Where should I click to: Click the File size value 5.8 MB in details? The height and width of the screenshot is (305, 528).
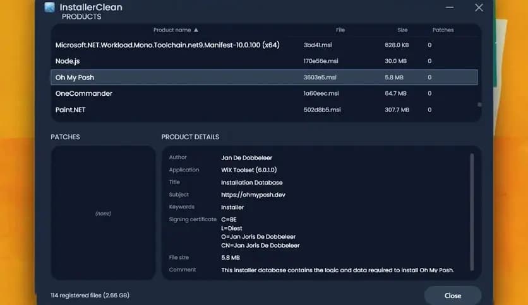point(231,258)
